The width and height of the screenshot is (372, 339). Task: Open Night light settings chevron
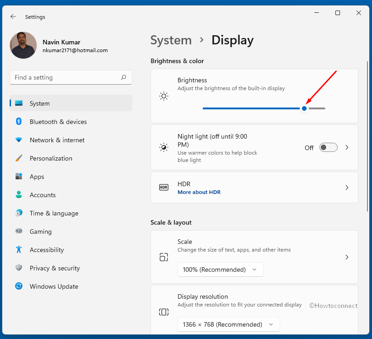point(347,147)
